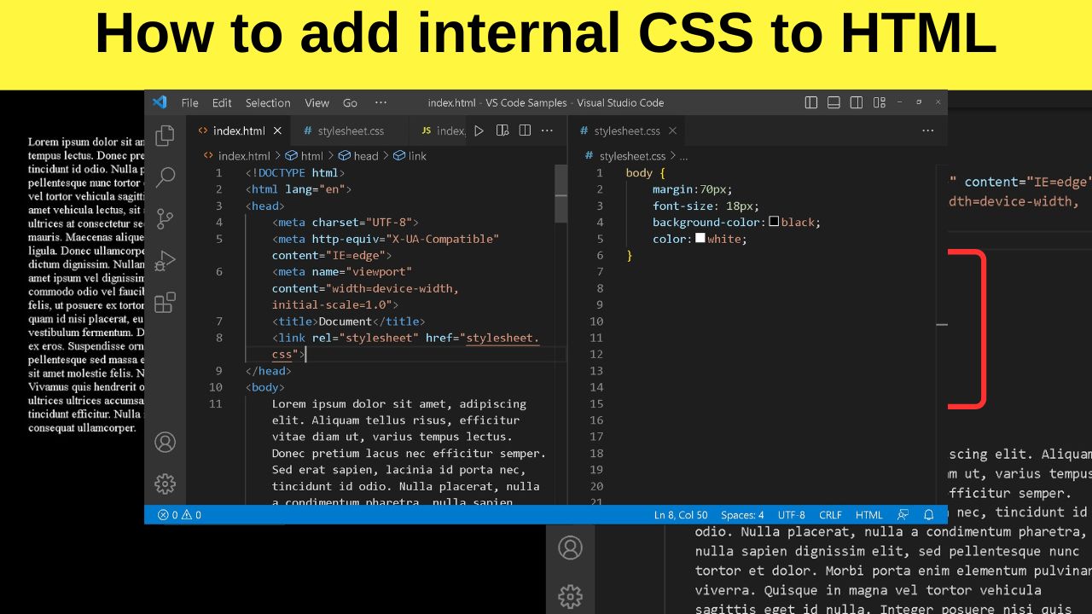Switch to stylesheet.css tab in left editor group
Image resolution: width=1092 pixels, height=614 pixels.
click(350, 131)
